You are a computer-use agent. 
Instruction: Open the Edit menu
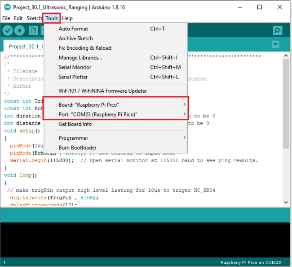(x=18, y=18)
